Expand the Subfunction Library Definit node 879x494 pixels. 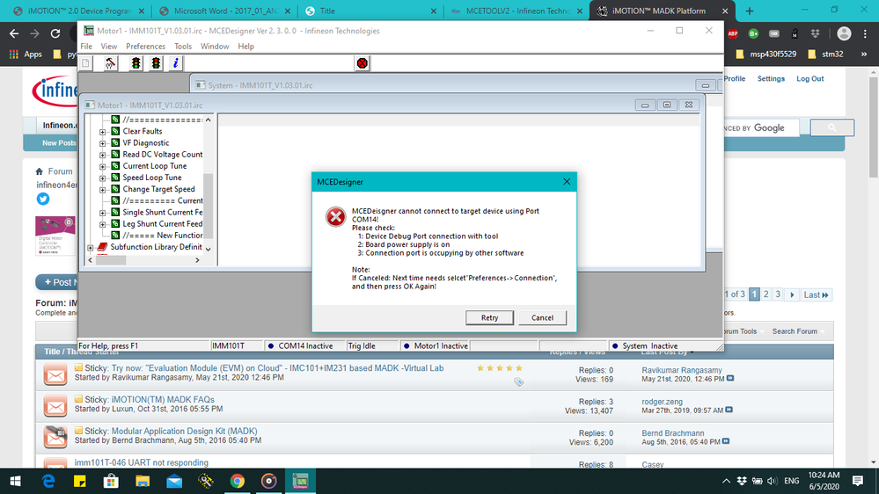tap(91, 248)
